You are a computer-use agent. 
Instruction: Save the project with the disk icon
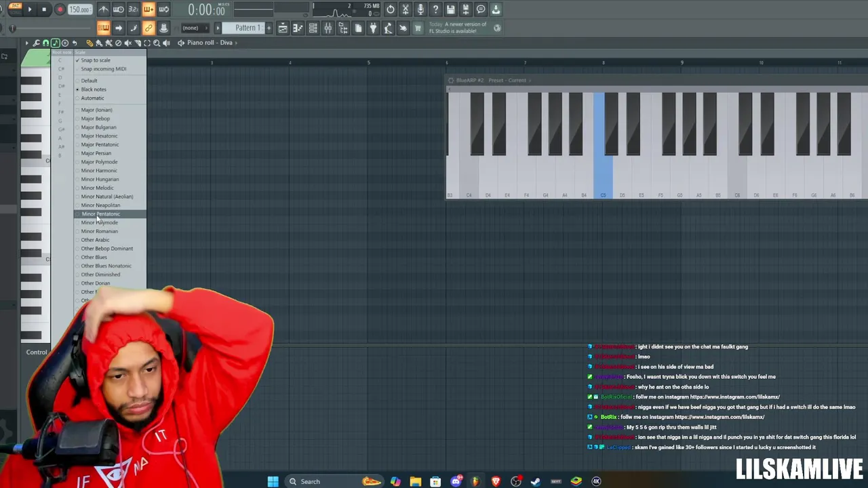[450, 9]
